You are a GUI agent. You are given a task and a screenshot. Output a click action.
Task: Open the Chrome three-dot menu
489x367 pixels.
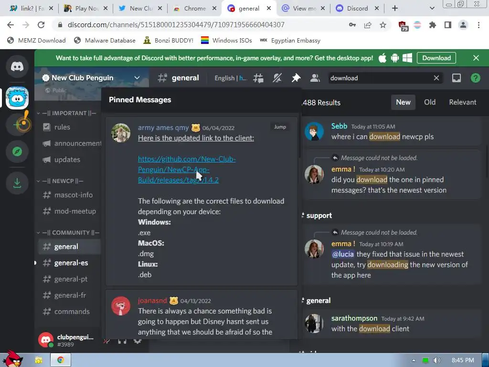tap(478, 25)
